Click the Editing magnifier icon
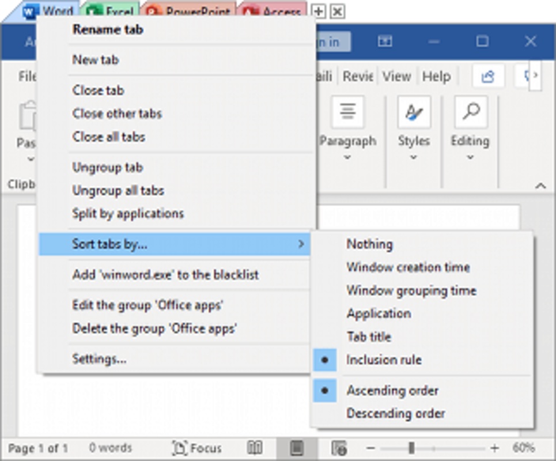This screenshot has width=556, height=461. [x=471, y=112]
